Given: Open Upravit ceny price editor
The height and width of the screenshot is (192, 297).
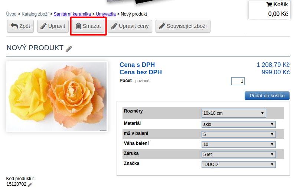Looking at the screenshot, I should (x=130, y=26).
